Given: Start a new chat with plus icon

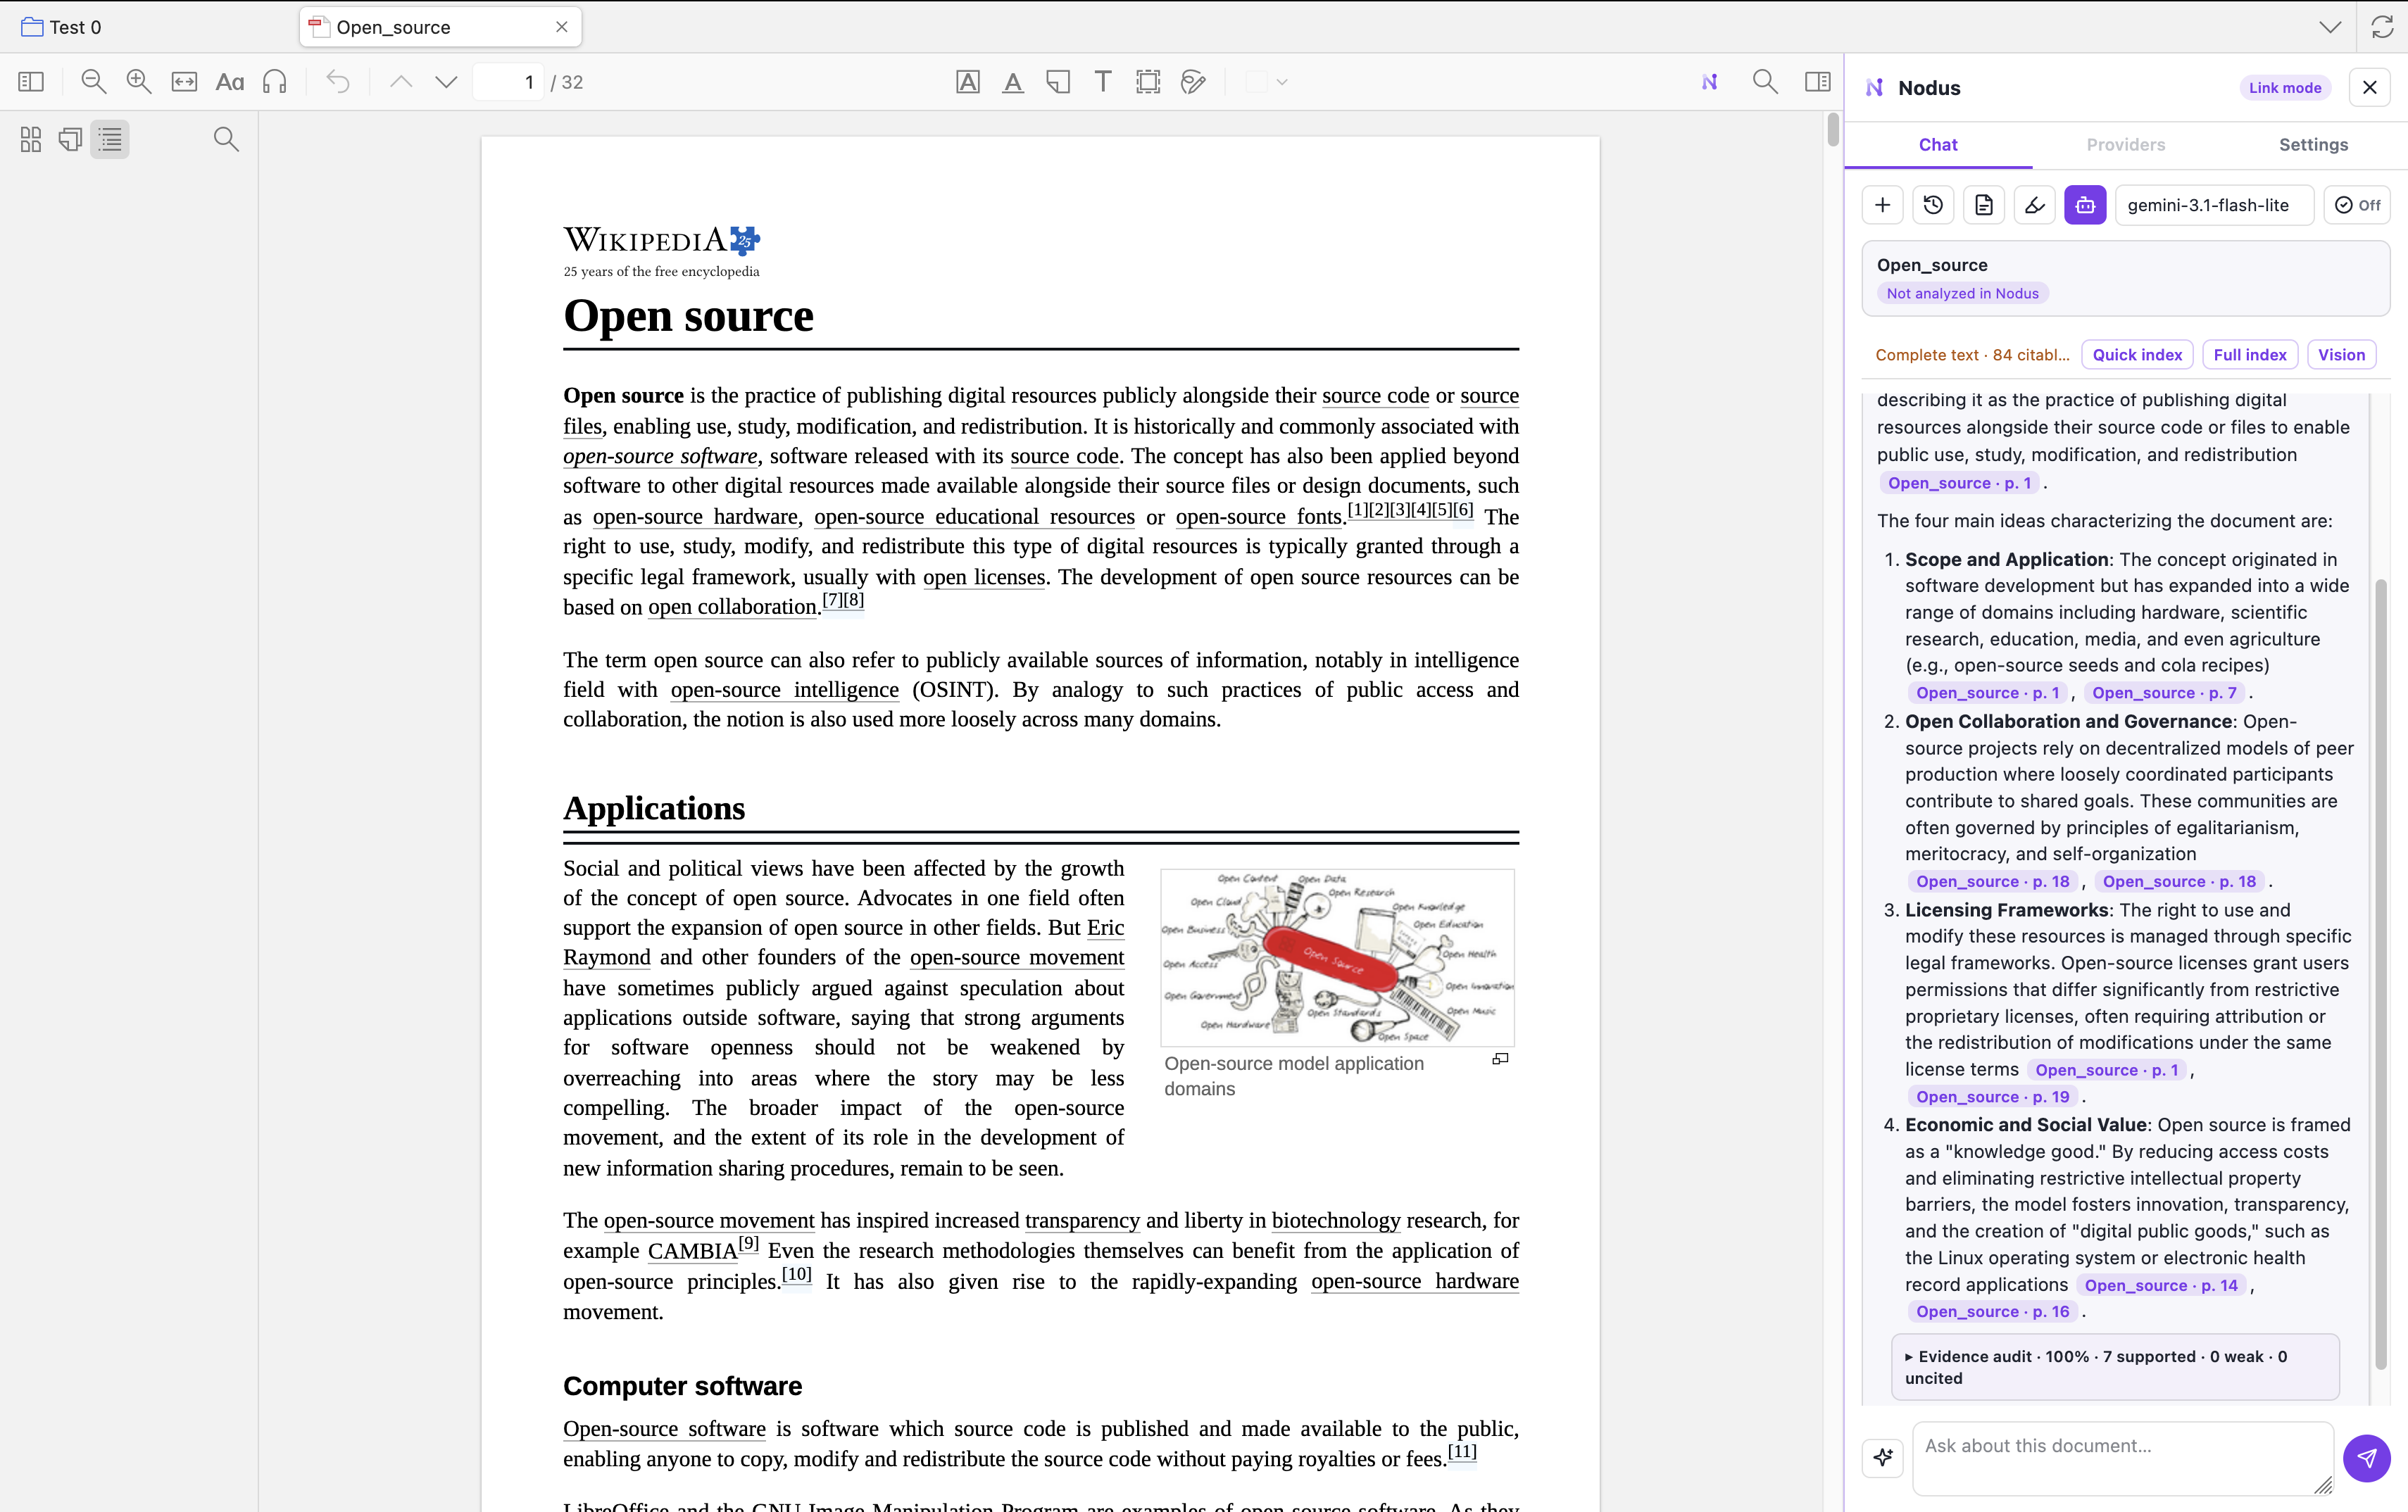Looking at the screenshot, I should coord(1883,205).
